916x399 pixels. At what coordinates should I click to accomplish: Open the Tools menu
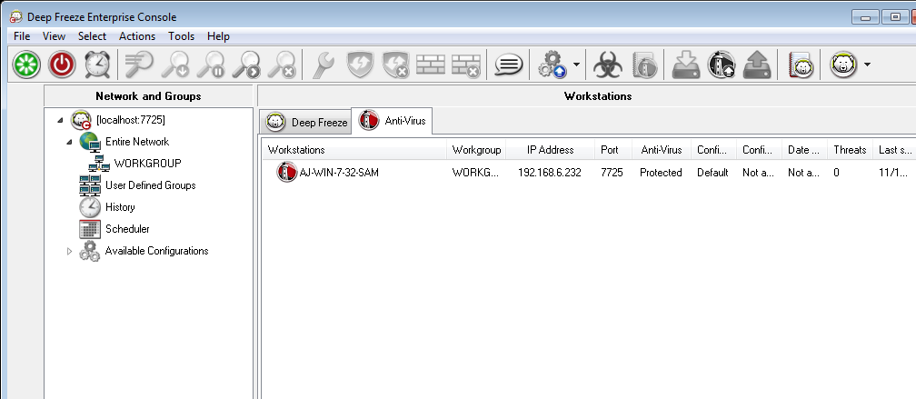[x=181, y=36]
